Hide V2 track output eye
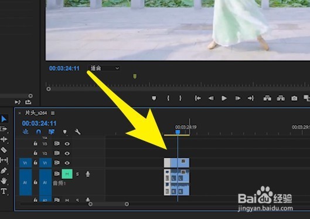The width and height of the screenshot is (310, 219). 67,153
